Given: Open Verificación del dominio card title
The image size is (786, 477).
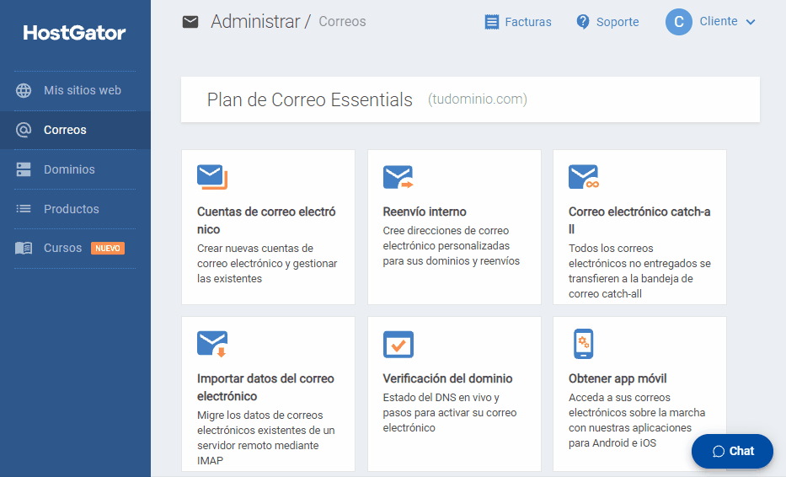Looking at the screenshot, I should [x=447, y=378].
